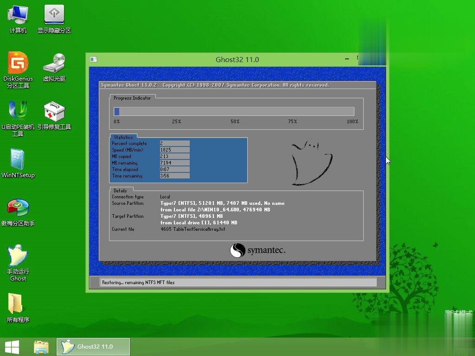Click the Ghost32 11.0 title bar

click(x=237, y=60)
